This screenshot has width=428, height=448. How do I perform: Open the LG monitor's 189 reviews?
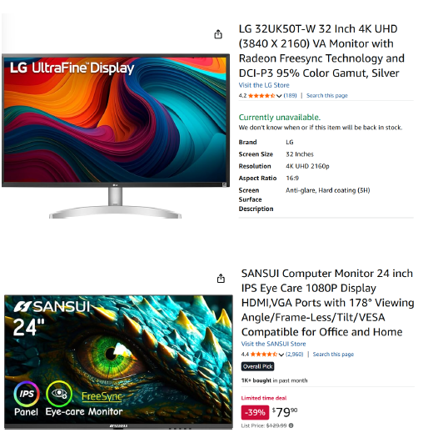coord(290,95)
